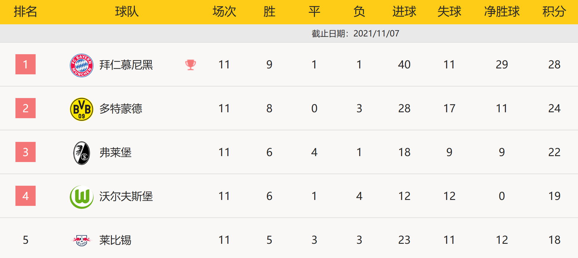The width and height of the screenshot is (578, 258).
Task: Click the 排名 column header
Action: 26,12
